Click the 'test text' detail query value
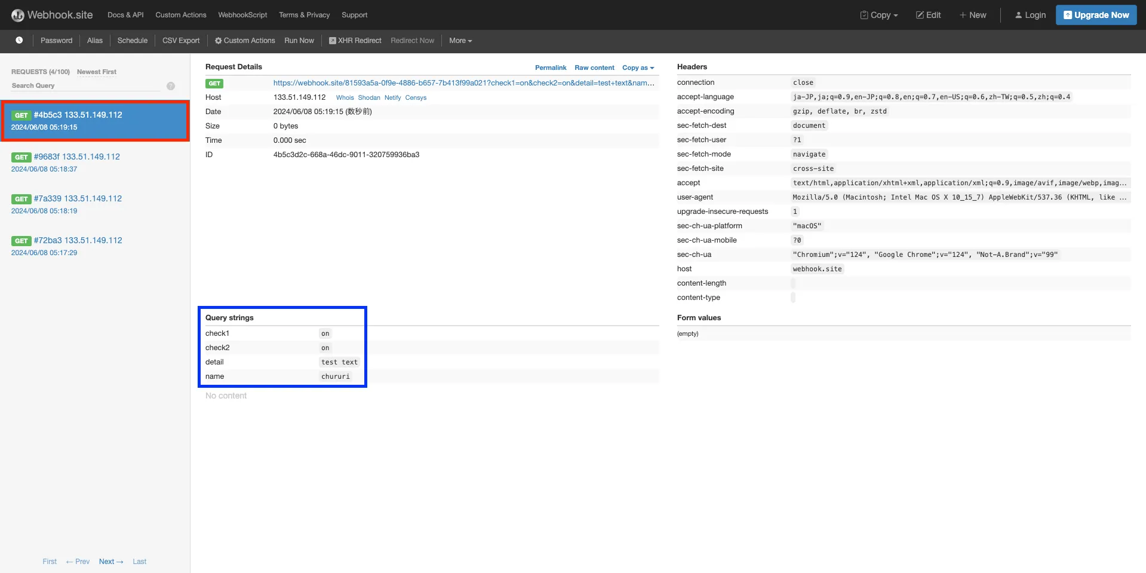1146x573 pixels. tap(339, 362)
